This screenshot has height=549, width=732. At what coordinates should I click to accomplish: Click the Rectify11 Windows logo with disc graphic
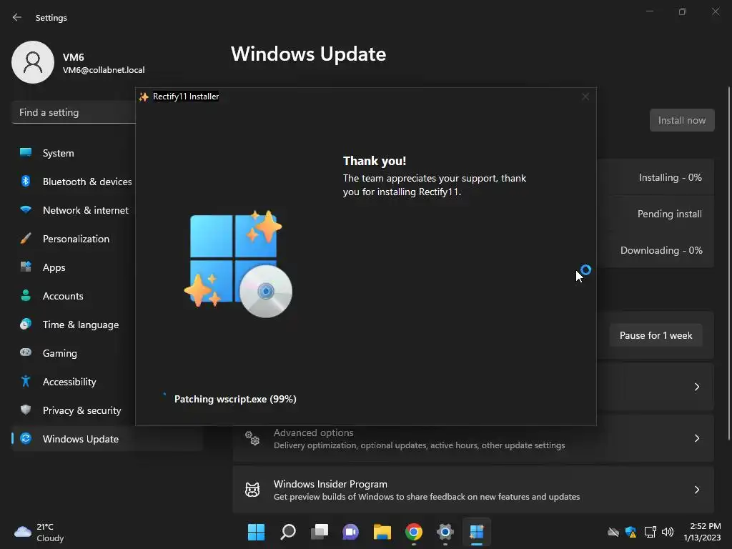[x=238, y=264]
